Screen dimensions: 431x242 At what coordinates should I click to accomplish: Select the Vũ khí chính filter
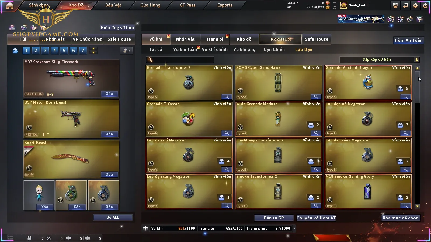click(x=215, y=49)
